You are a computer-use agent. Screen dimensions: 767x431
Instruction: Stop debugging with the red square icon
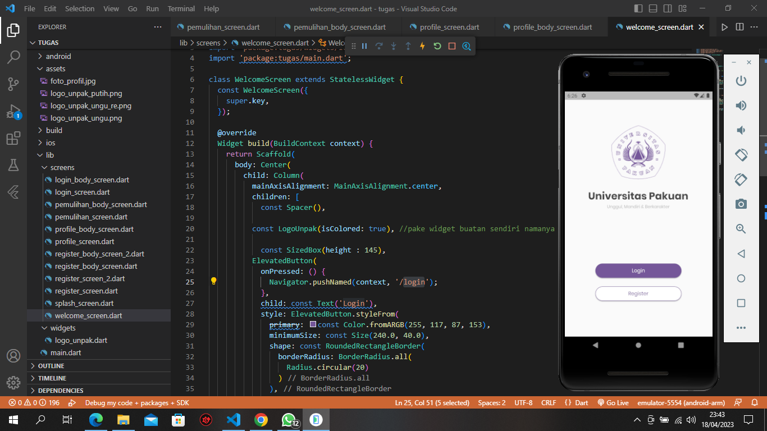[453, 46]
